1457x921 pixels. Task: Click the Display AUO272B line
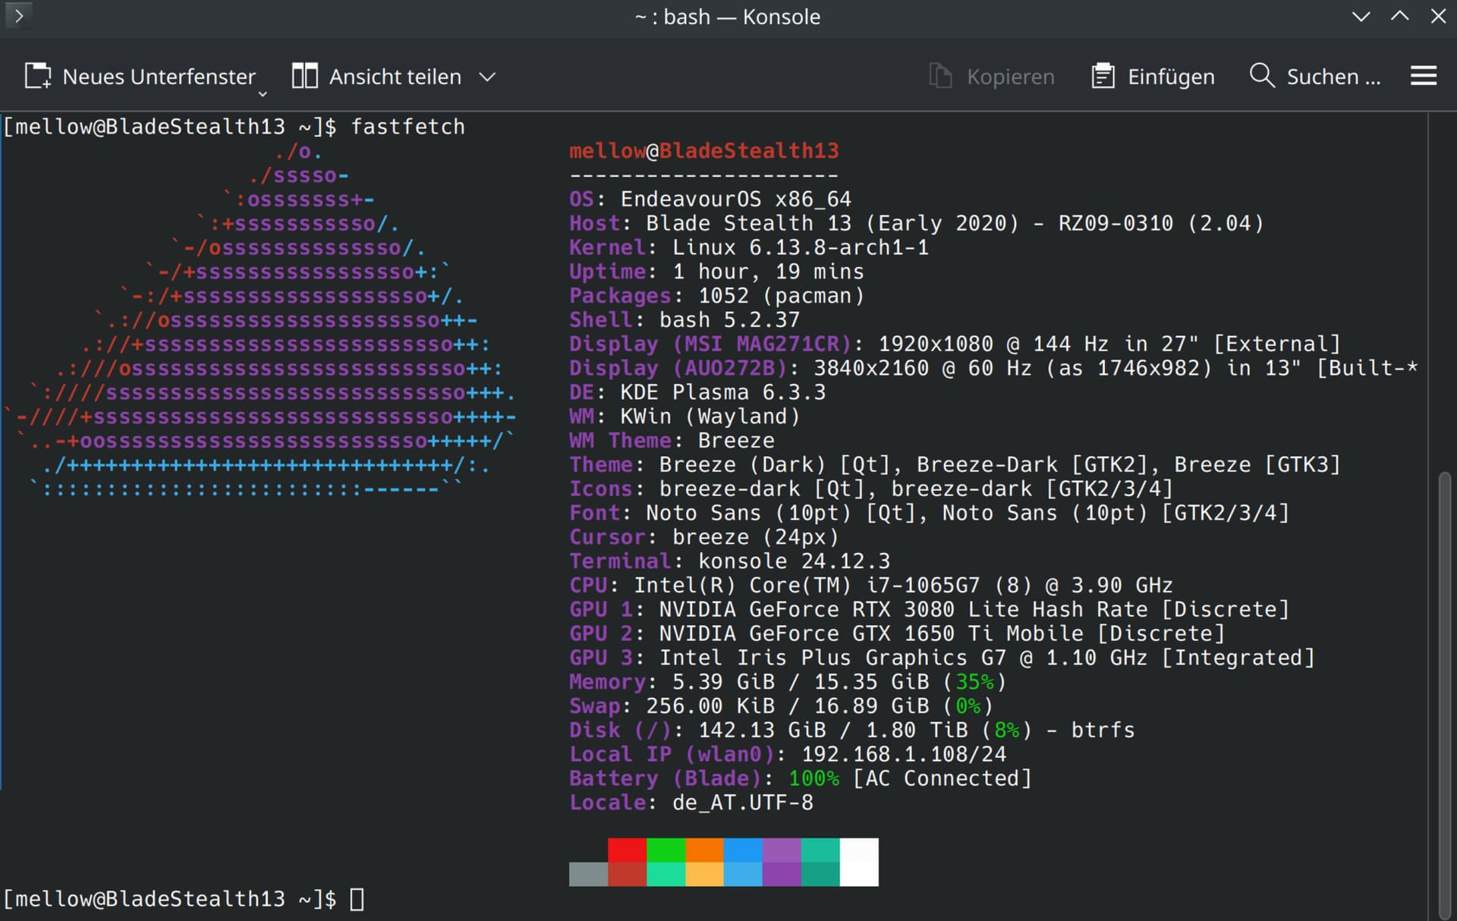tap(993, 369)
